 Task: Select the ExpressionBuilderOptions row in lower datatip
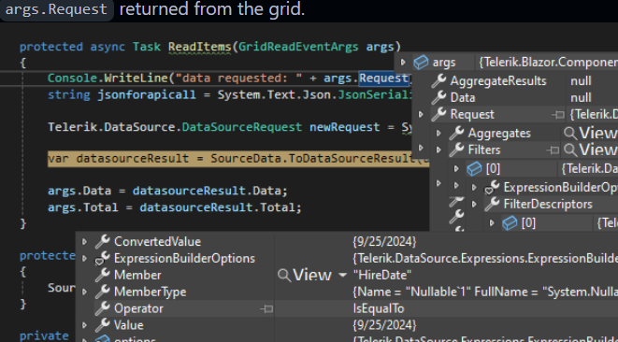tap(347, 259)
